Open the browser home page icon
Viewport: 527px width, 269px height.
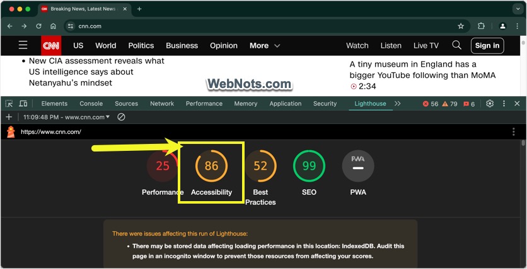tap(53, 26)
